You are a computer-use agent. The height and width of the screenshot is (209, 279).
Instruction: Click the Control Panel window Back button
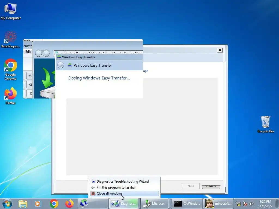[x=38, y=53]
